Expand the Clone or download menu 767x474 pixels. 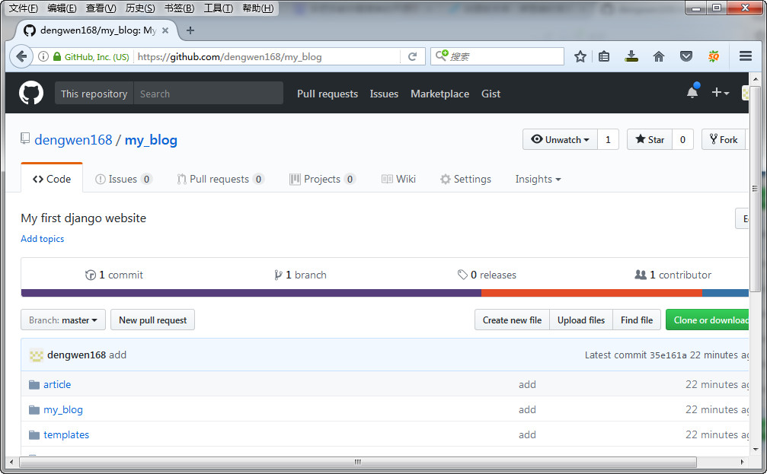pos(708,320)
